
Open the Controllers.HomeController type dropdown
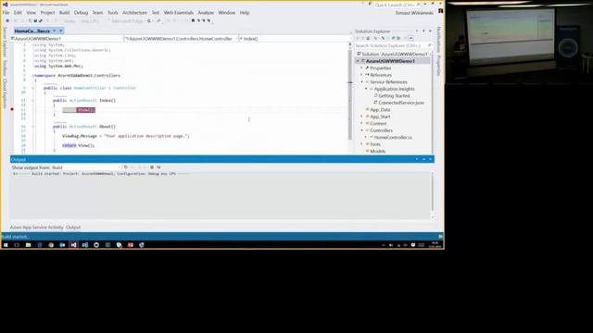click(x=181, y=39)
